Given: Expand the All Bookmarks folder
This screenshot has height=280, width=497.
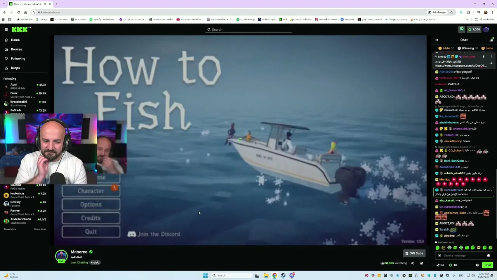Looking at the screenshot, I should pyautogui.click(x=485, y=19).
